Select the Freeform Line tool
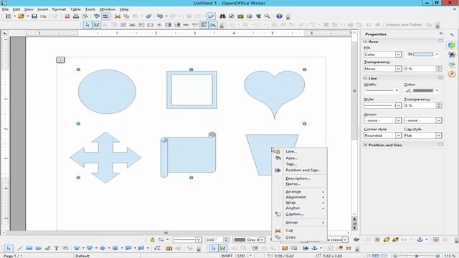The height and width of the screenshot is (258, 459). coord(47,249)
